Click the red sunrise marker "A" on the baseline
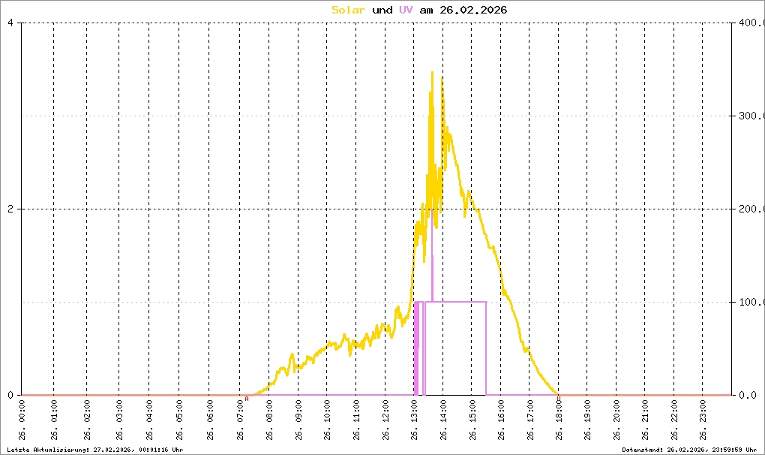 pos(247,399)
